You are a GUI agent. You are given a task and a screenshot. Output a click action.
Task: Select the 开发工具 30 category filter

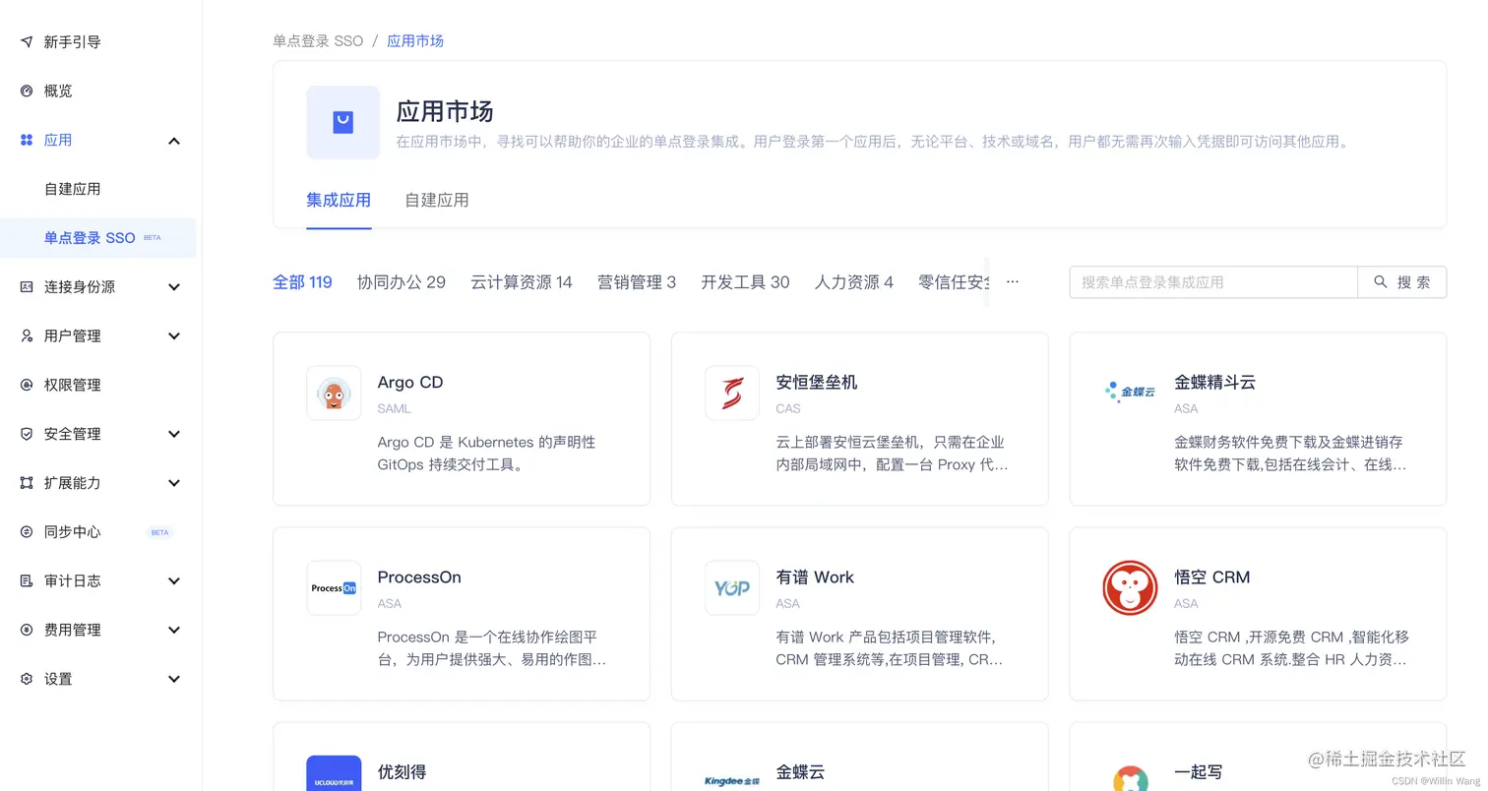(x=745, y=282)
